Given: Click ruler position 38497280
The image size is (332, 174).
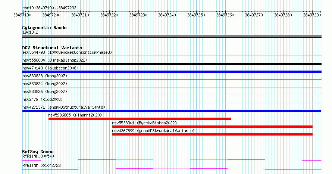Looking at the screenshot, I should [283, 15].
